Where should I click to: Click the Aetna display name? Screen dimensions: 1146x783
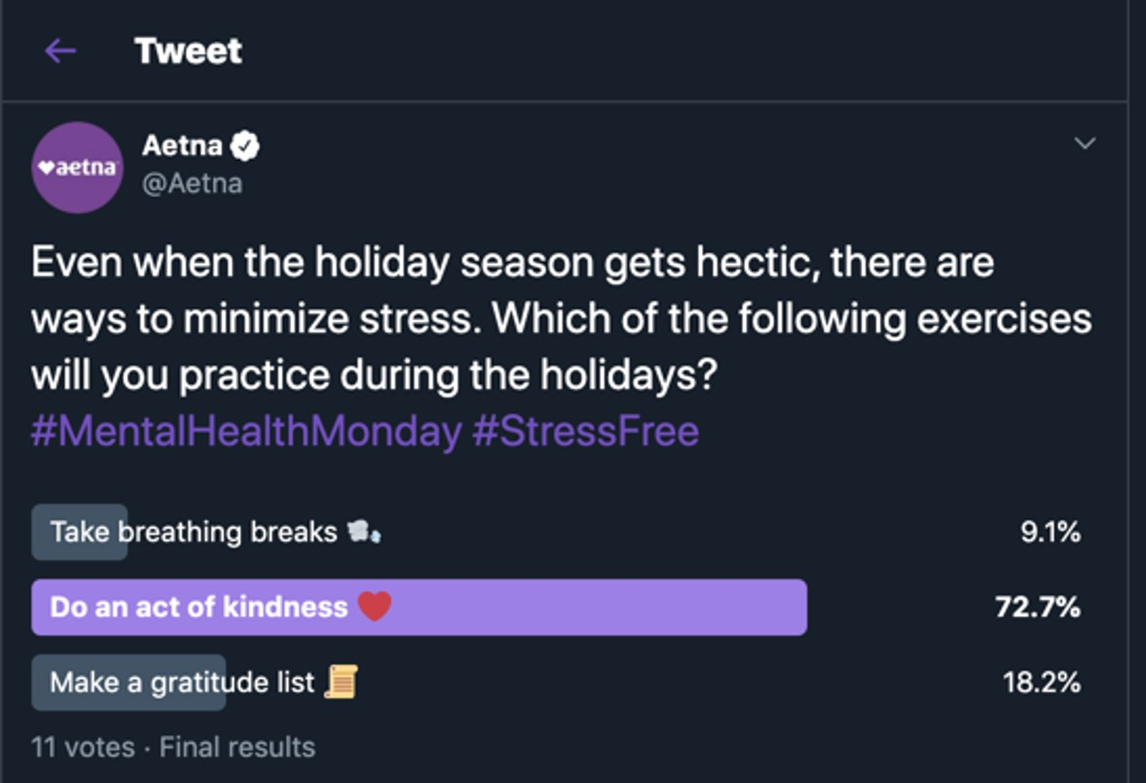[x=181, y=145]
